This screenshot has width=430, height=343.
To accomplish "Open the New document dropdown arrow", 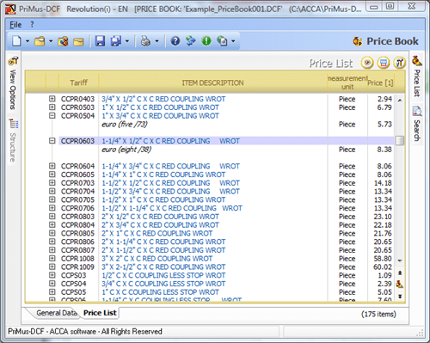I will (28, 41).
